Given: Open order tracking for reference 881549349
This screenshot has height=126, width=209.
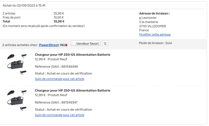Looking at the screenshot, I should [x=59, y=79].
